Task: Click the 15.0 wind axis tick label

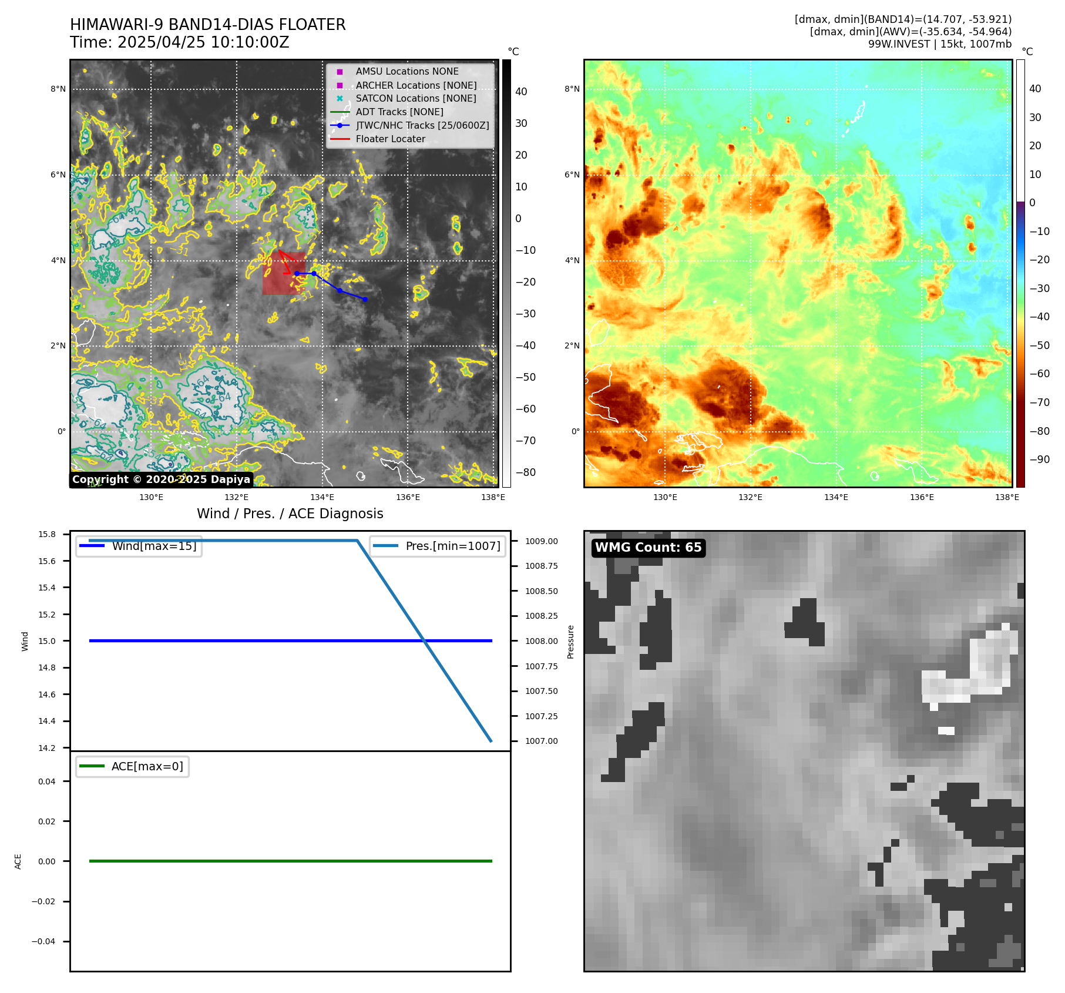Action: (x=47, y=641)
